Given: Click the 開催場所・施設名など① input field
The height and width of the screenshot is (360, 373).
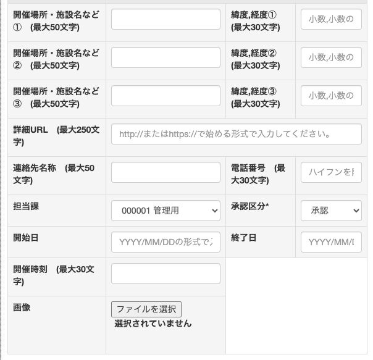Looking at the screenshot, I should click(166, 19).
